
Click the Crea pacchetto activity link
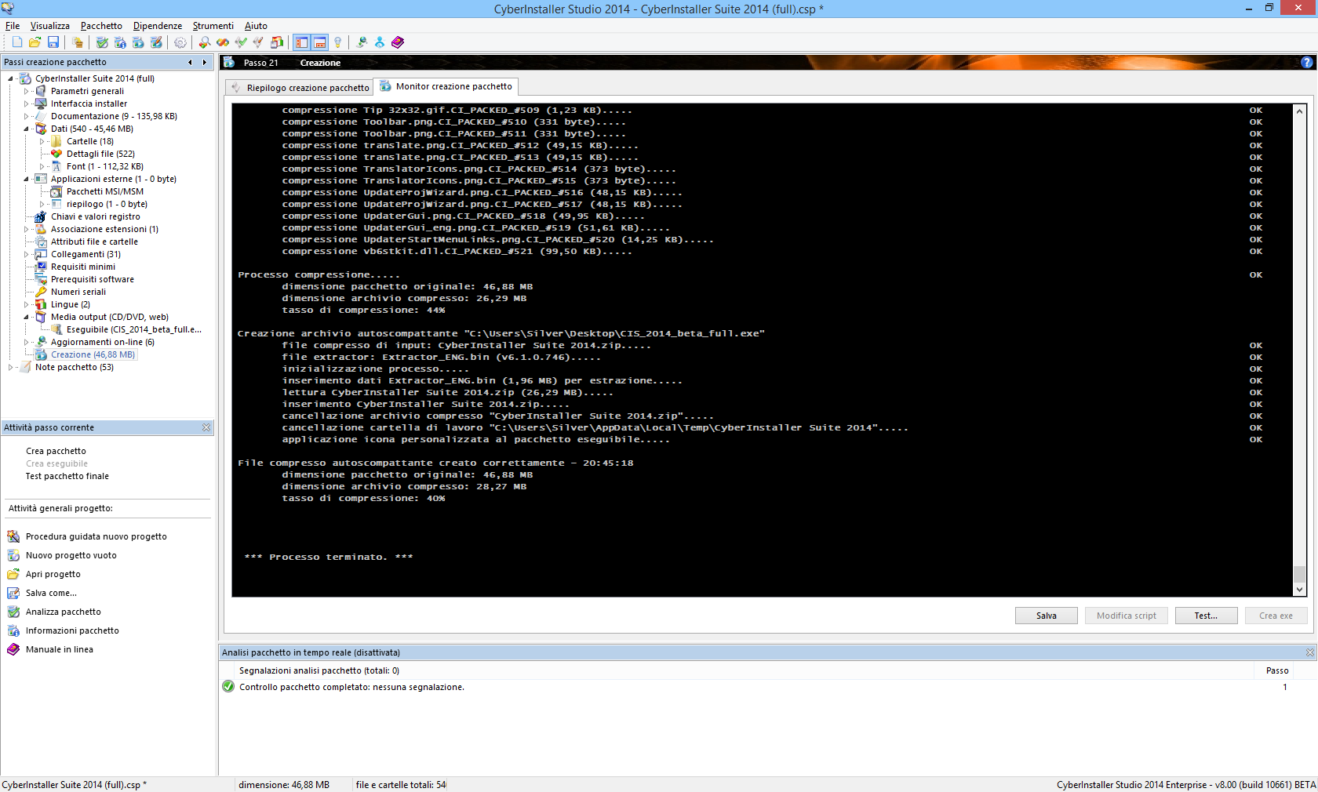click(x=56, y=451)
